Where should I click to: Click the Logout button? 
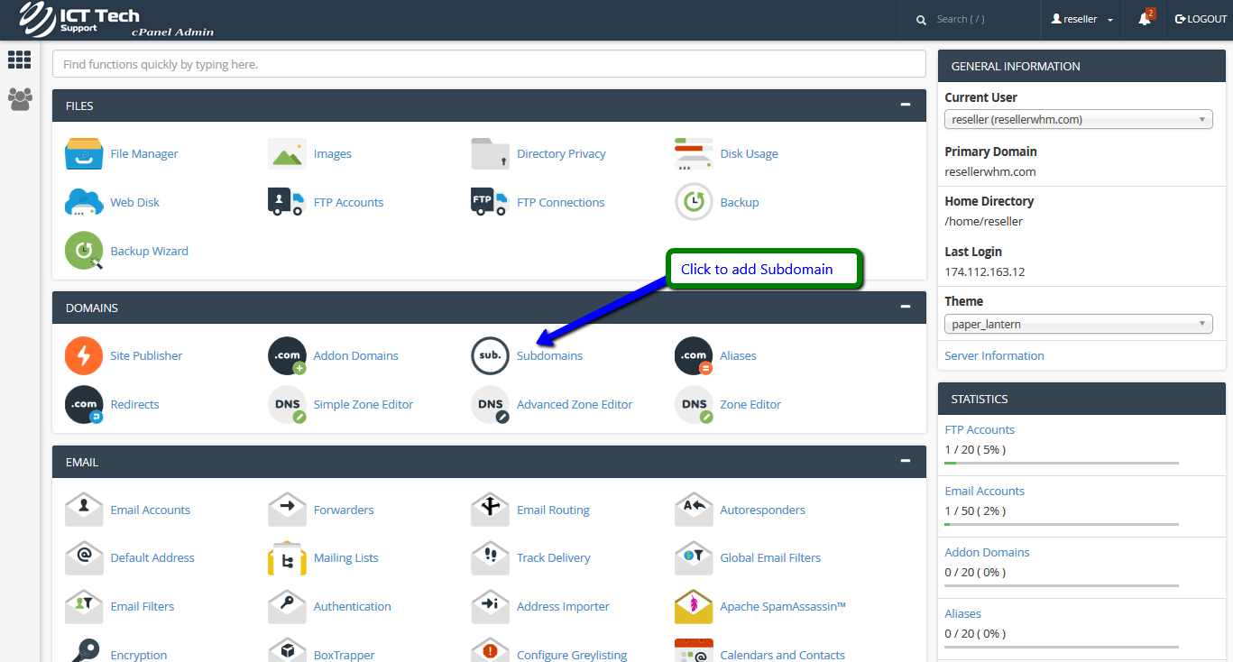(x=1201, y=19)
